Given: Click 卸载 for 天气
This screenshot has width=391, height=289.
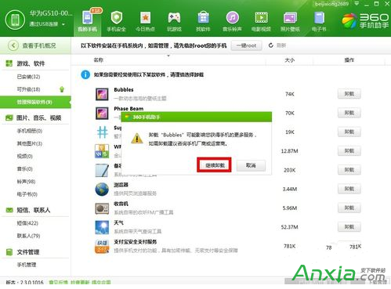Looking at the screenshot, I should [x=349, y=227].
